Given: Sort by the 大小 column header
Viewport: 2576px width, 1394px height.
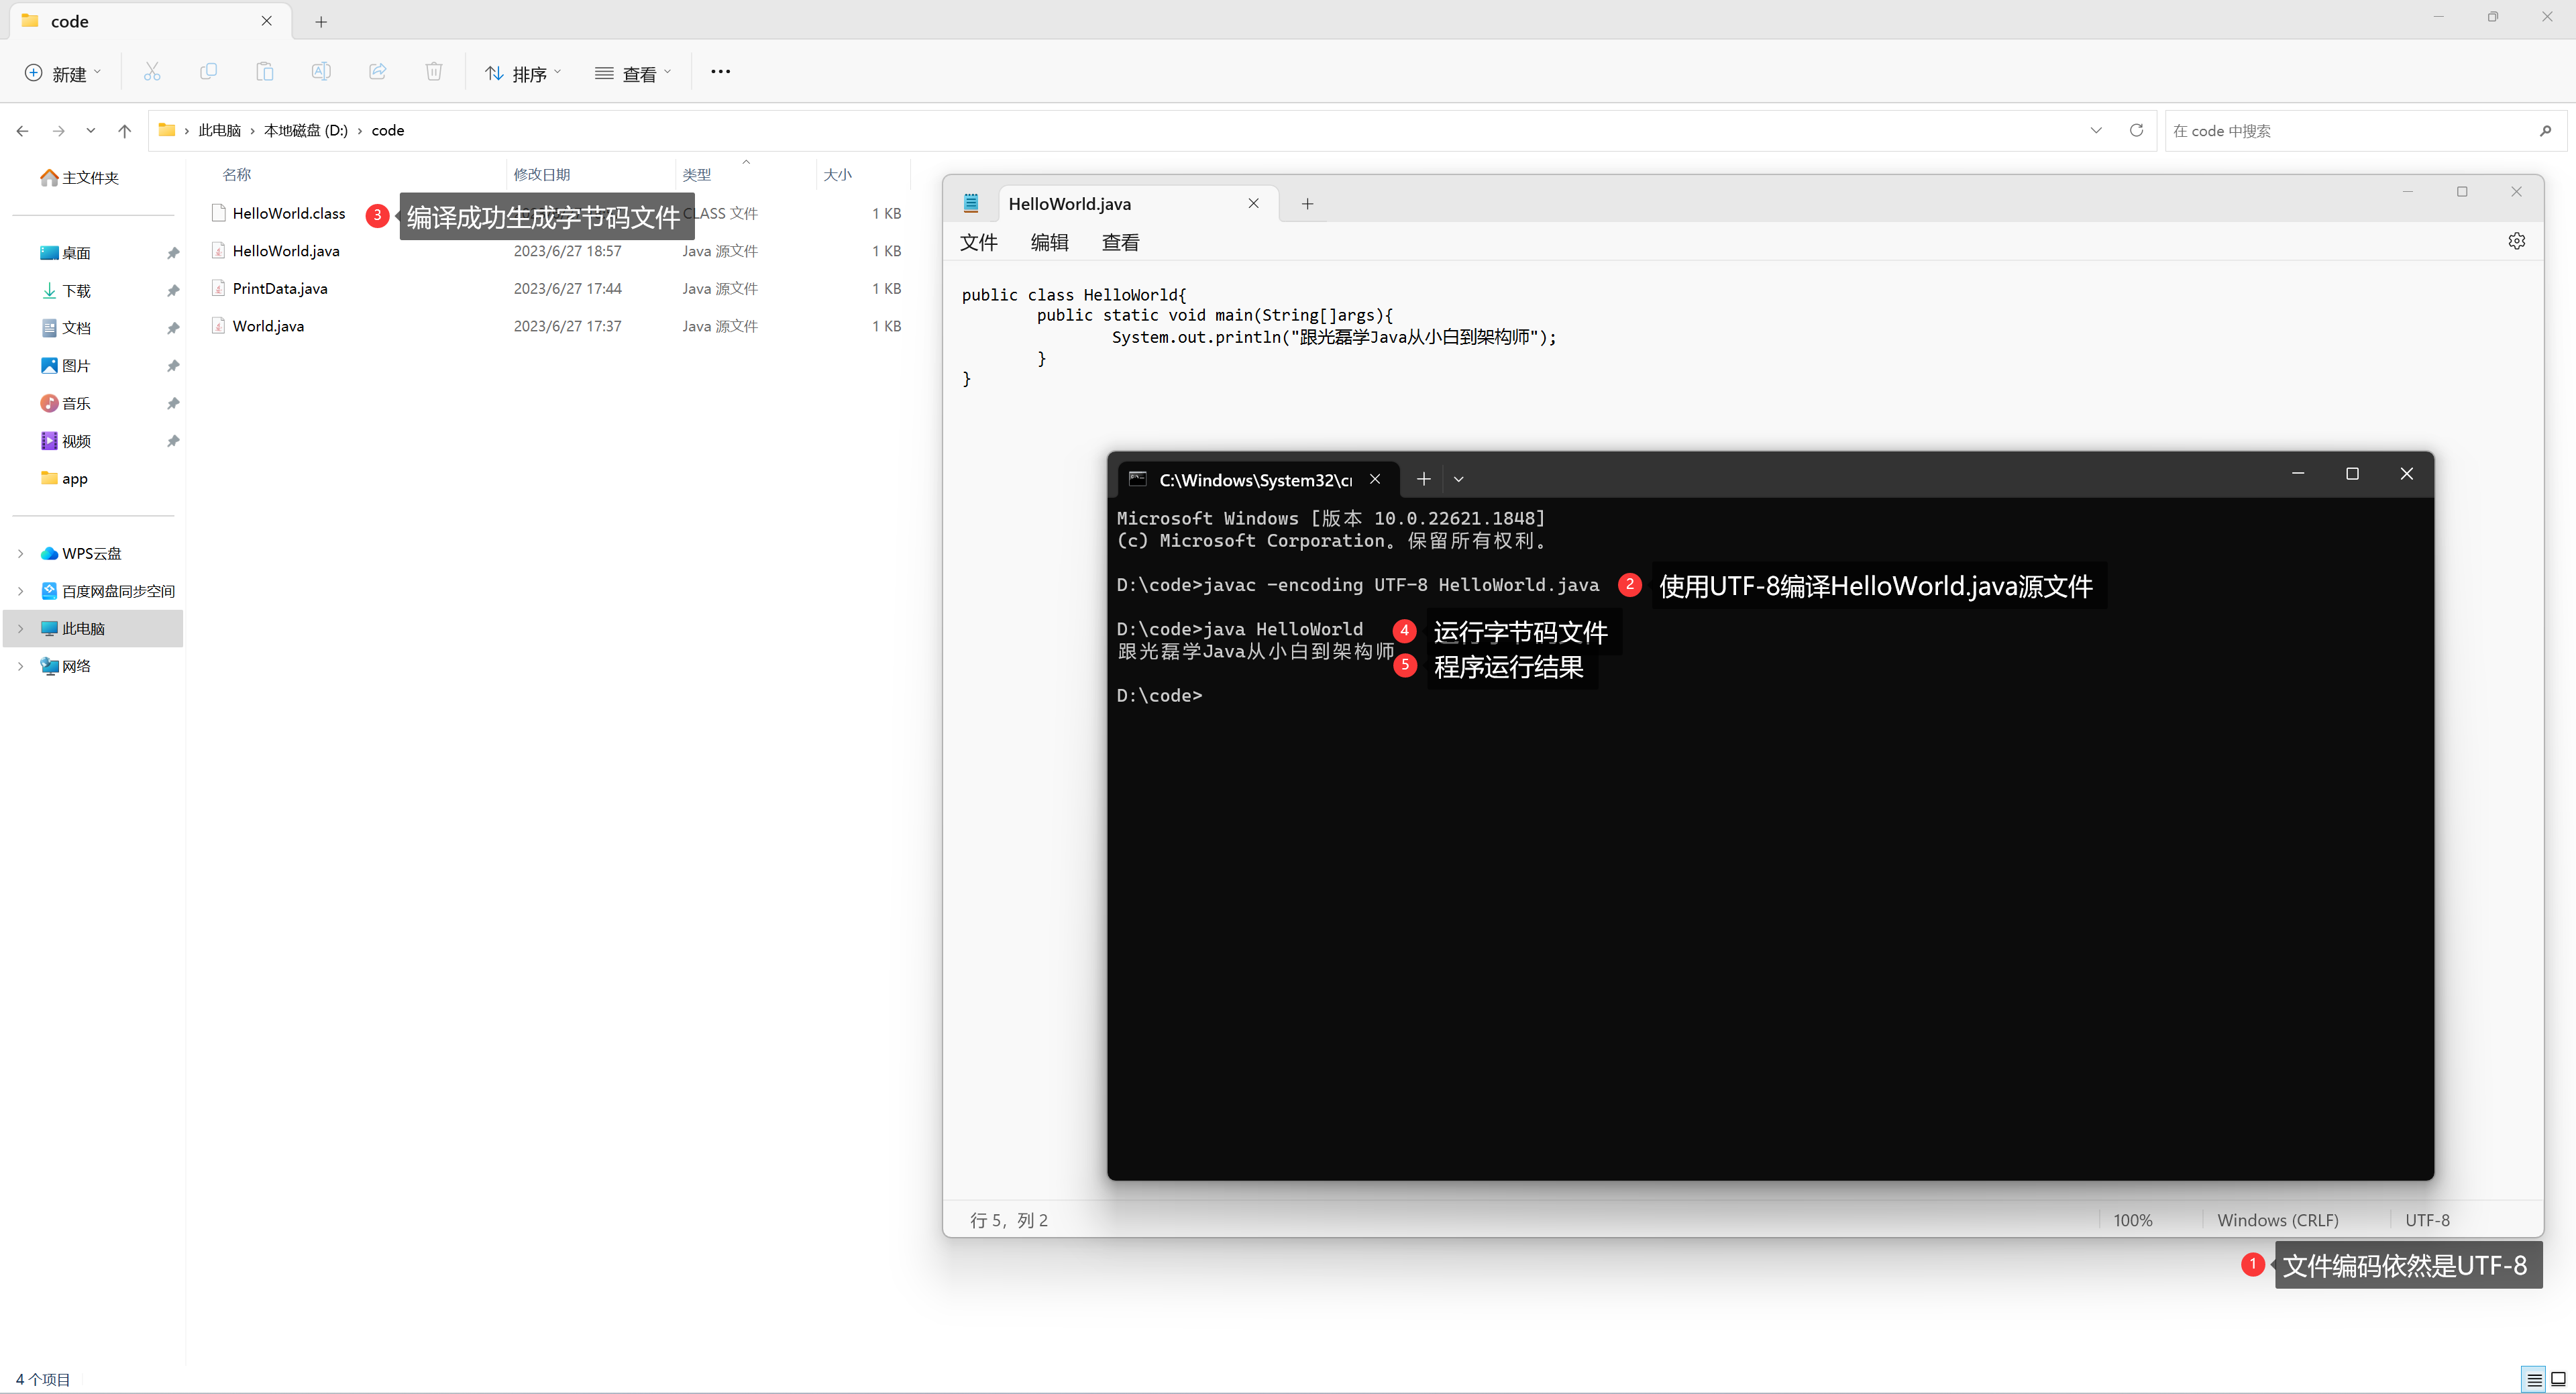Looking at the screenshot, I should click(838, 175).
